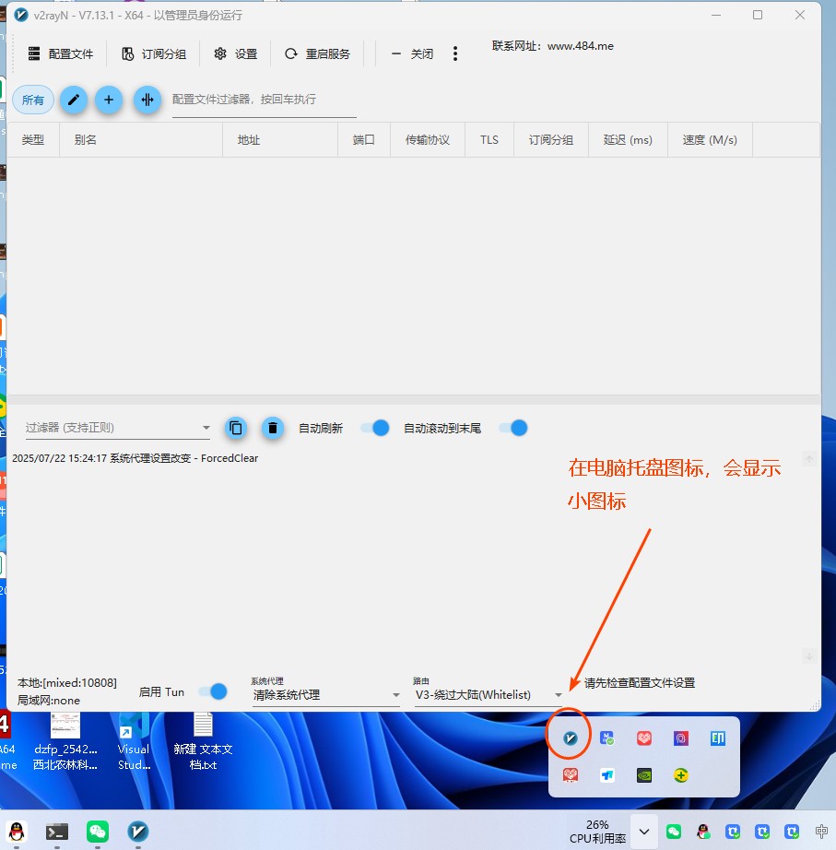This screenshot has width=836, height=850.
Task: Collapse the hidden tray icons chevron
Action: [644, 832]
